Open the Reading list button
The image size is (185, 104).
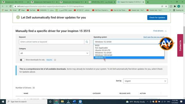tap(178, 10)
